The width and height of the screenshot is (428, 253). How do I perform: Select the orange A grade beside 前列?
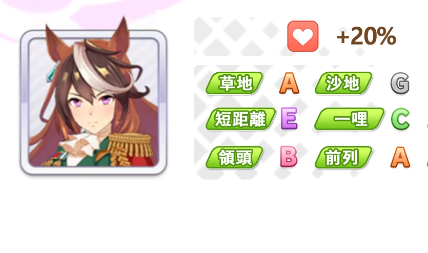click(400, 157)
